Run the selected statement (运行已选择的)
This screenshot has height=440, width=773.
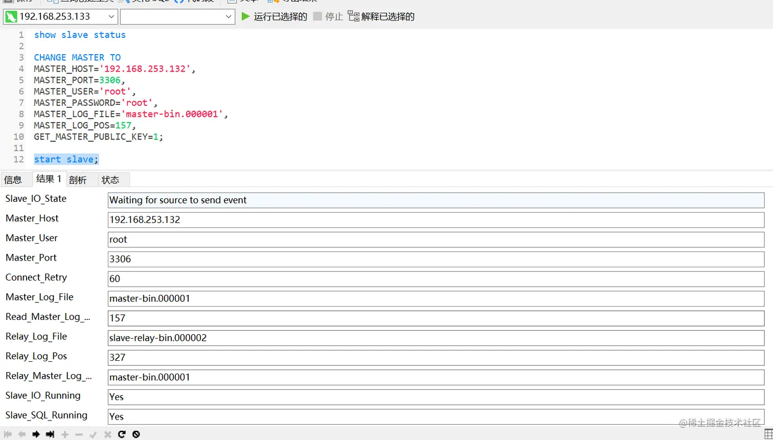tap(275, 16)
